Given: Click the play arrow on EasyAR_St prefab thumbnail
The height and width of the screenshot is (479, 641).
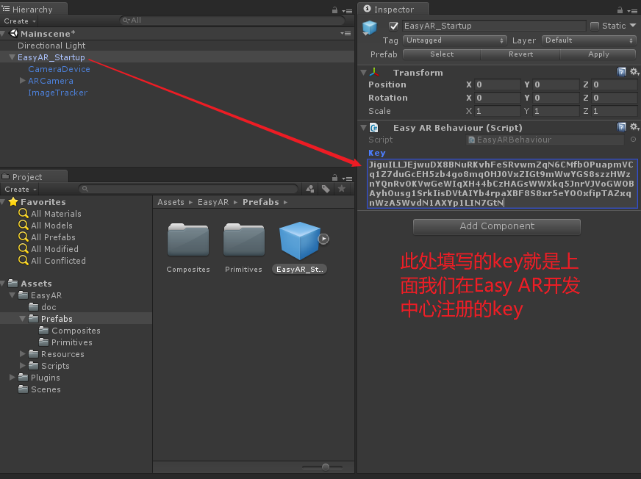Looking at the screenshot, I should [323, 239].
